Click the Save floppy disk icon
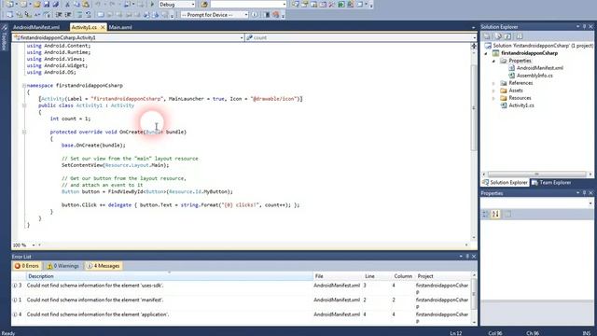The height and width of the screenshot is (336, 597). point(47,4)
